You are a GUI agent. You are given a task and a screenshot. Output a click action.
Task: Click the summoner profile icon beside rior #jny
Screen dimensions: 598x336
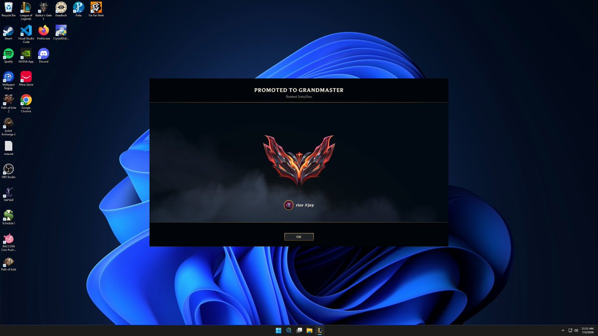(x=289, y=205)
